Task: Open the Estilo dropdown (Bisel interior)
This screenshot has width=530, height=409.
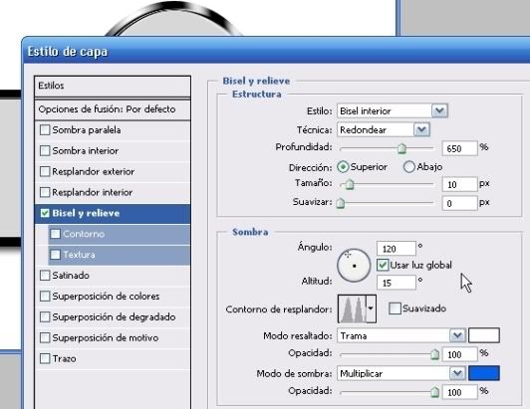Action: click(x=393, y=110)
